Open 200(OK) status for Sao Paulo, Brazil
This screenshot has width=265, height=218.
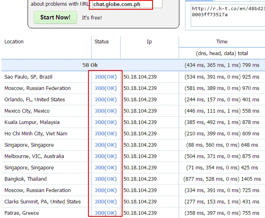pos(106,77)
